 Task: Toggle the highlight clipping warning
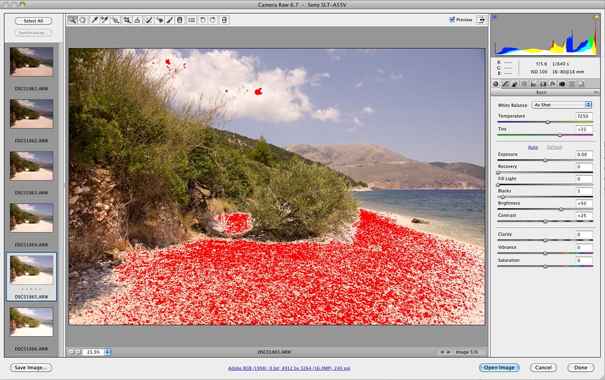pos(597,17)
